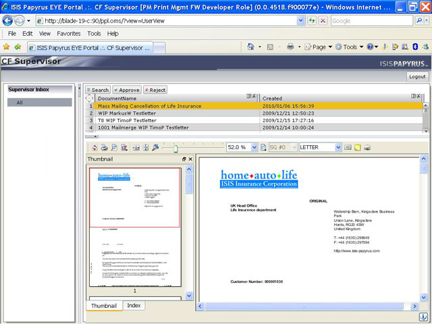Click the IE Home icon

coord(250,47)
